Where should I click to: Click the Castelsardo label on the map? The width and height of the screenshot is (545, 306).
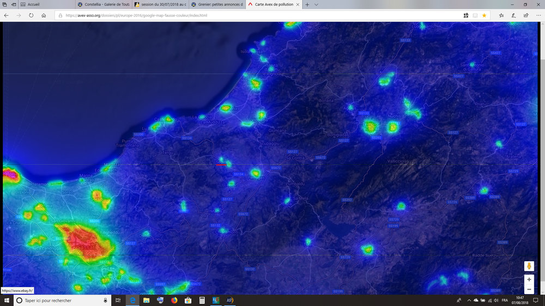tap(166, 119)
